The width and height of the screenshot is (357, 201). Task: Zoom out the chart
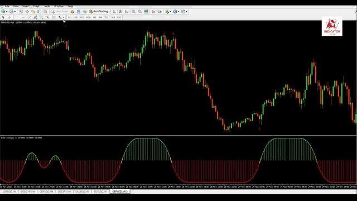(140, 11)
